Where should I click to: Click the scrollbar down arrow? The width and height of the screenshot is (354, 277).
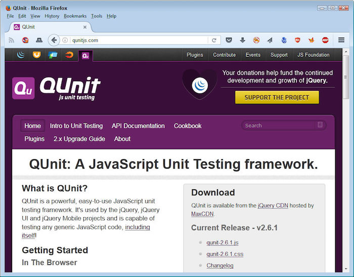(346, 269)
